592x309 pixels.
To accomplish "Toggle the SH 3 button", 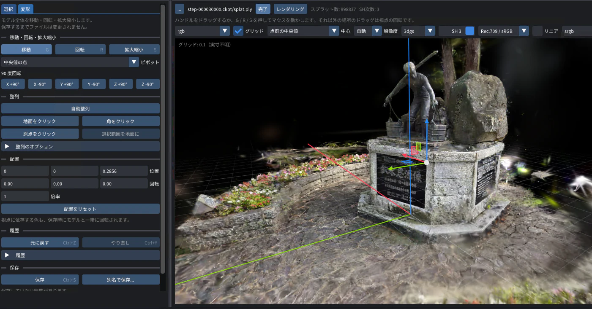I will pos(456,31).
